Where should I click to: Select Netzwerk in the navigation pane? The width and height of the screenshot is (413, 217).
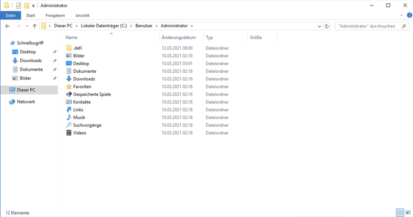(26, 102)
